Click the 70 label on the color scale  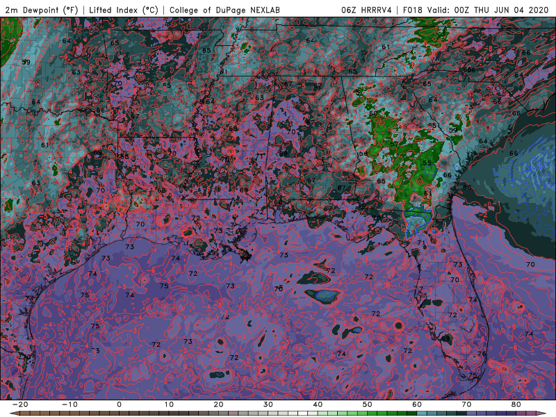tap(466, 404)
